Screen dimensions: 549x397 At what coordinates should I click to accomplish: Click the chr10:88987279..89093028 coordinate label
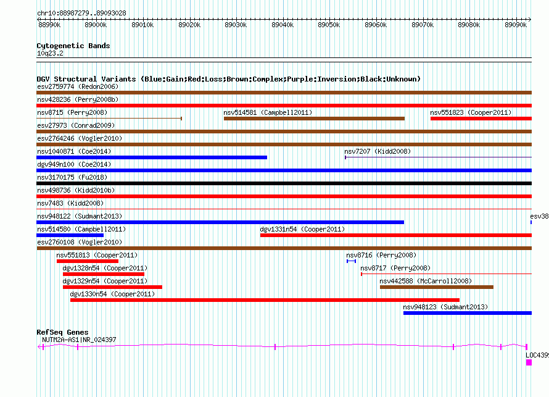pyautogui.click(x=81, y=14)
